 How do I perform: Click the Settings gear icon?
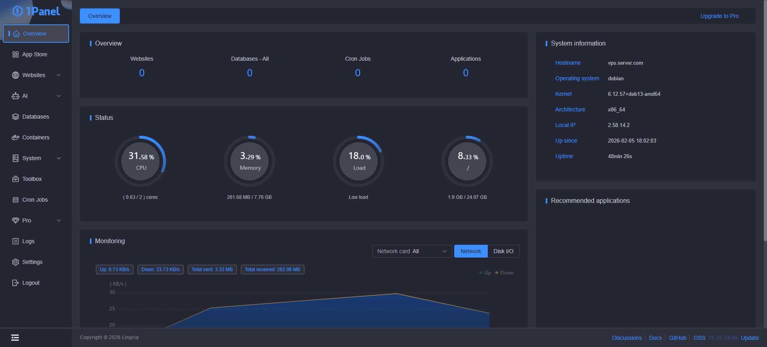pyautogui.click(x=16, y=262)
